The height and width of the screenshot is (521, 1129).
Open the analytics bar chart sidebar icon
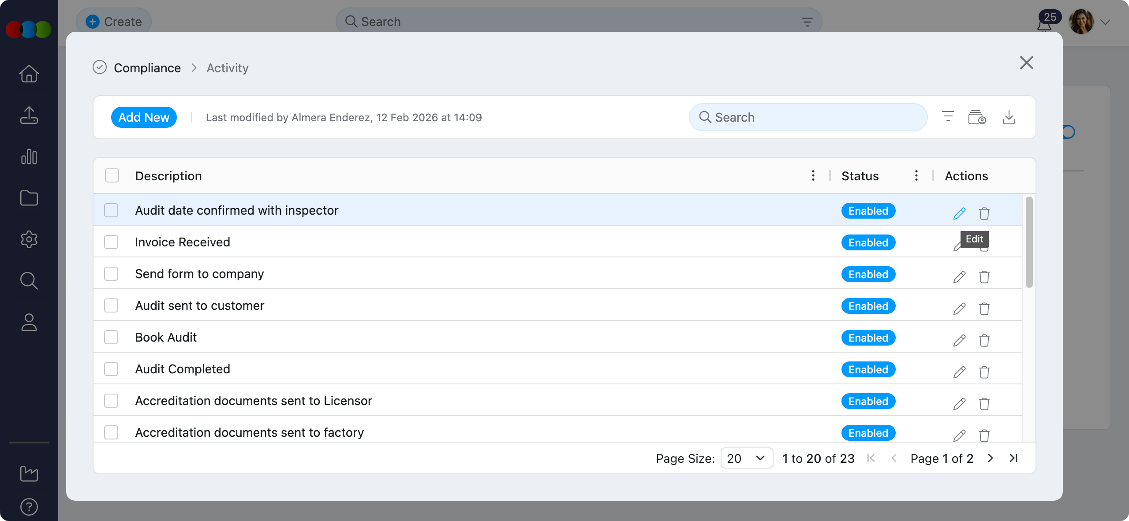[x=29, y=157]
